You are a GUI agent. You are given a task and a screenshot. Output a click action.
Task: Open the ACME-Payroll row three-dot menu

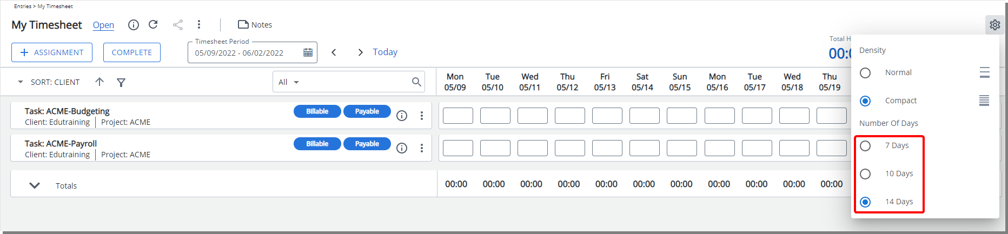(422, 148)
